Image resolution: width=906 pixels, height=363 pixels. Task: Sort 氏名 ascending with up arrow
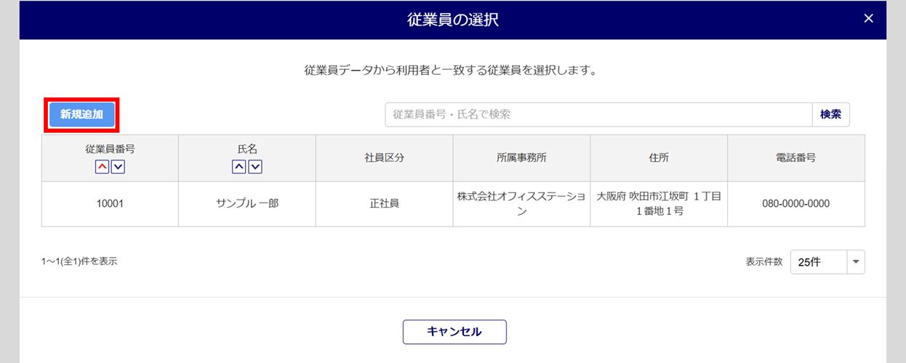coord(238,167)
